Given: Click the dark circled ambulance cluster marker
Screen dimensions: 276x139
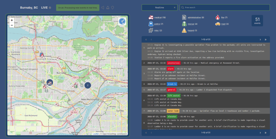Looking at the screenshot, I should pyautogui.click(x=50, y=82).
